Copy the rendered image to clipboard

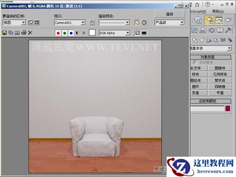click(x=11, y=33)
